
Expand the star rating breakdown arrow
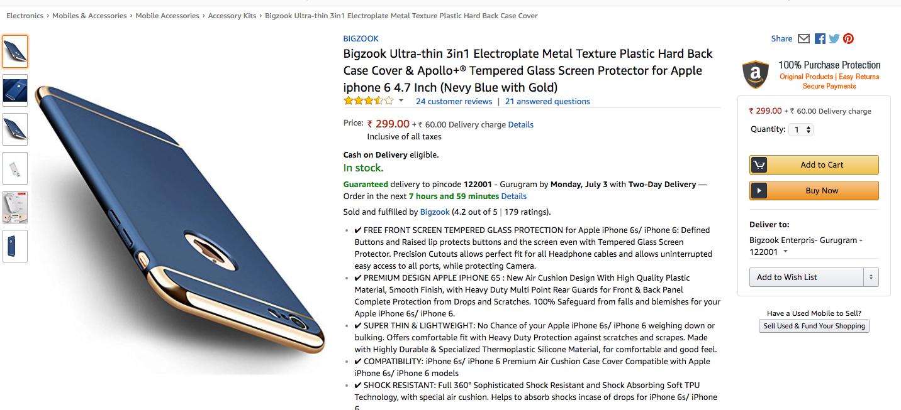[401, 101]
